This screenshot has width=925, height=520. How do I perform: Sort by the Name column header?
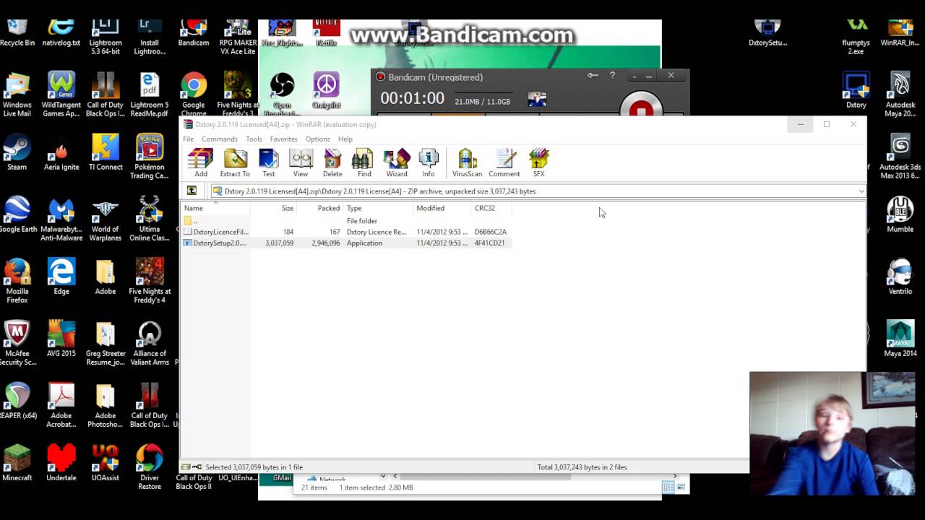215,208
